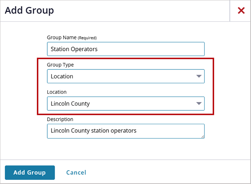Image resolution: width=251 pixels, height=184 pixels.
Task: Click the selected "Location" group type value
Action: pos(62,76)
